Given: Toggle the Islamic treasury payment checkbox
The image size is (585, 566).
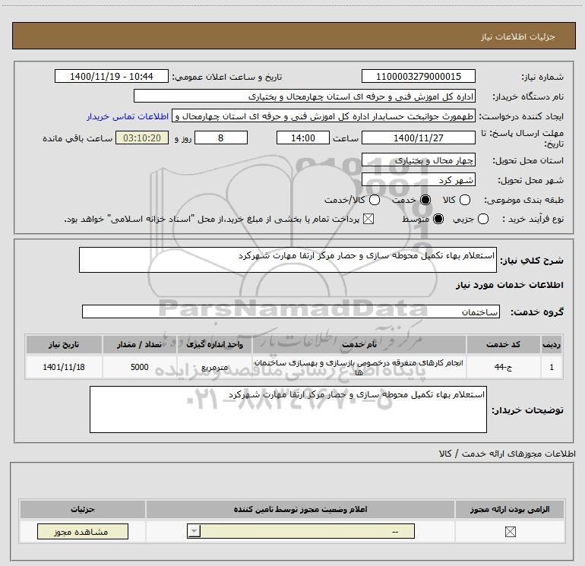Looking at the screenshot, I should click(x=368, y=219).
